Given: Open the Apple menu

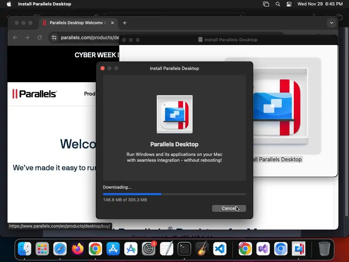Looking at the screenshot, I should tap(9, 4).
